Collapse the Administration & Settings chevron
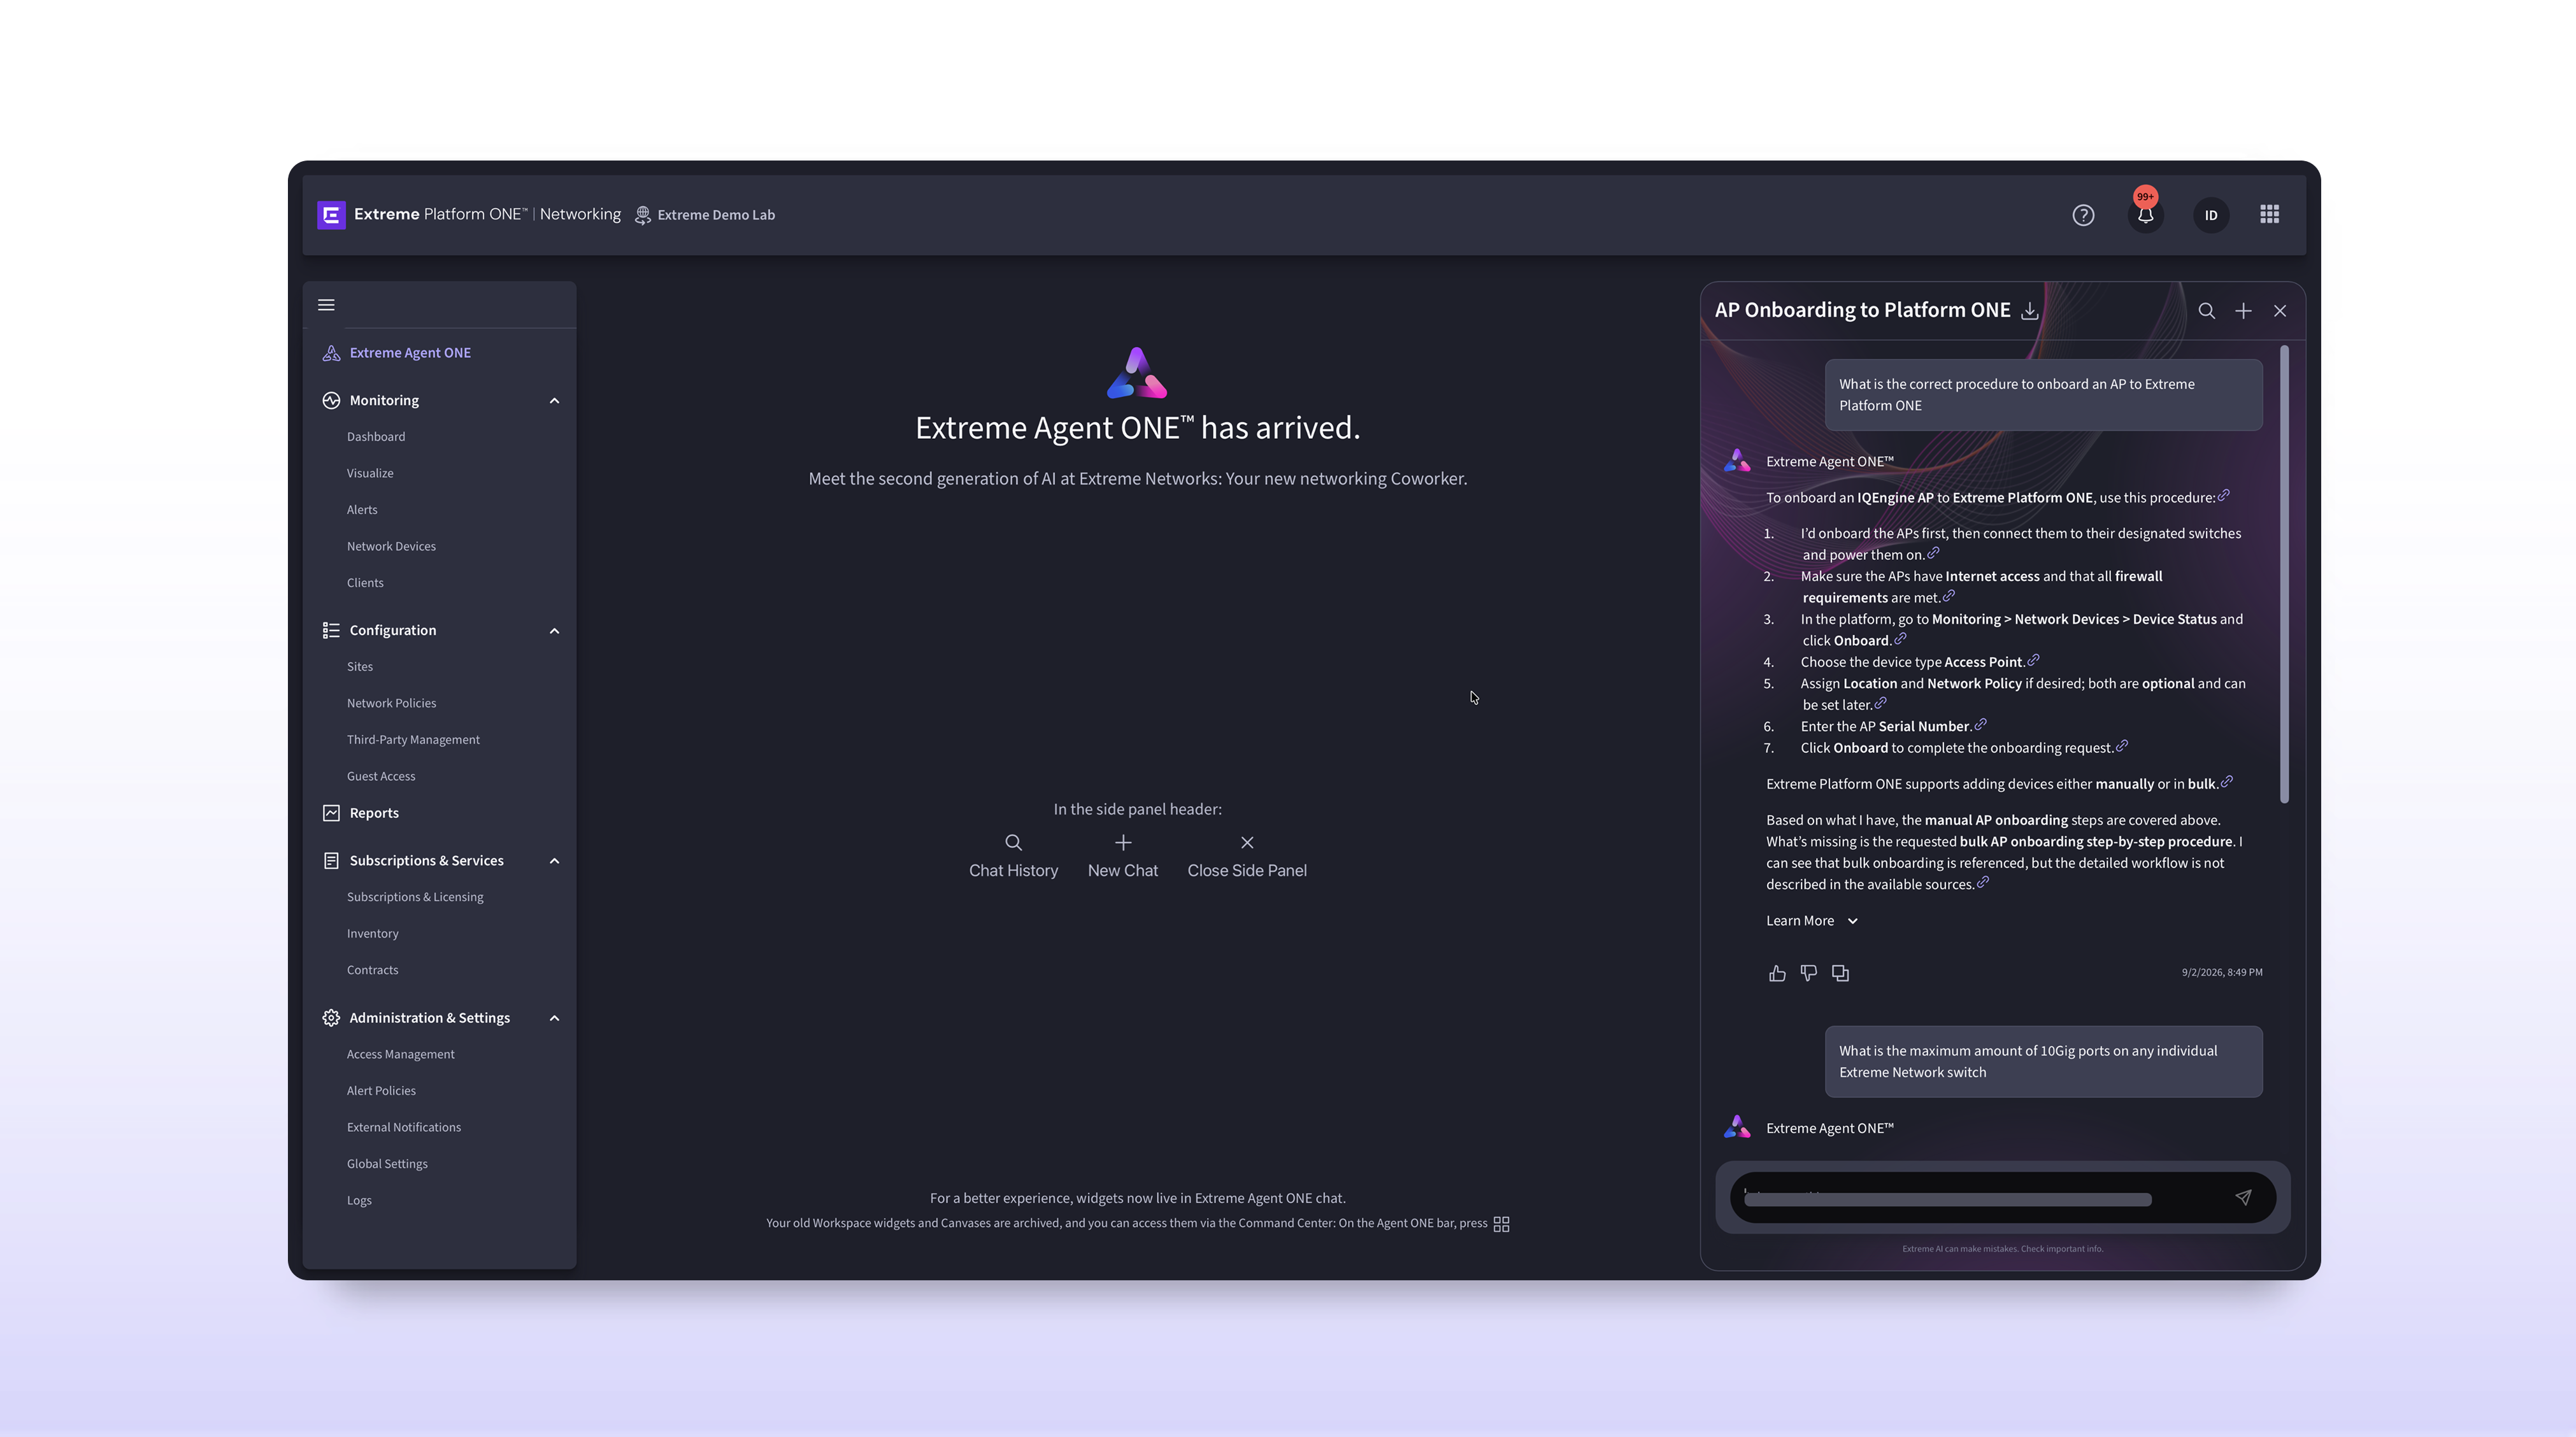 [x=554, y=1018]
